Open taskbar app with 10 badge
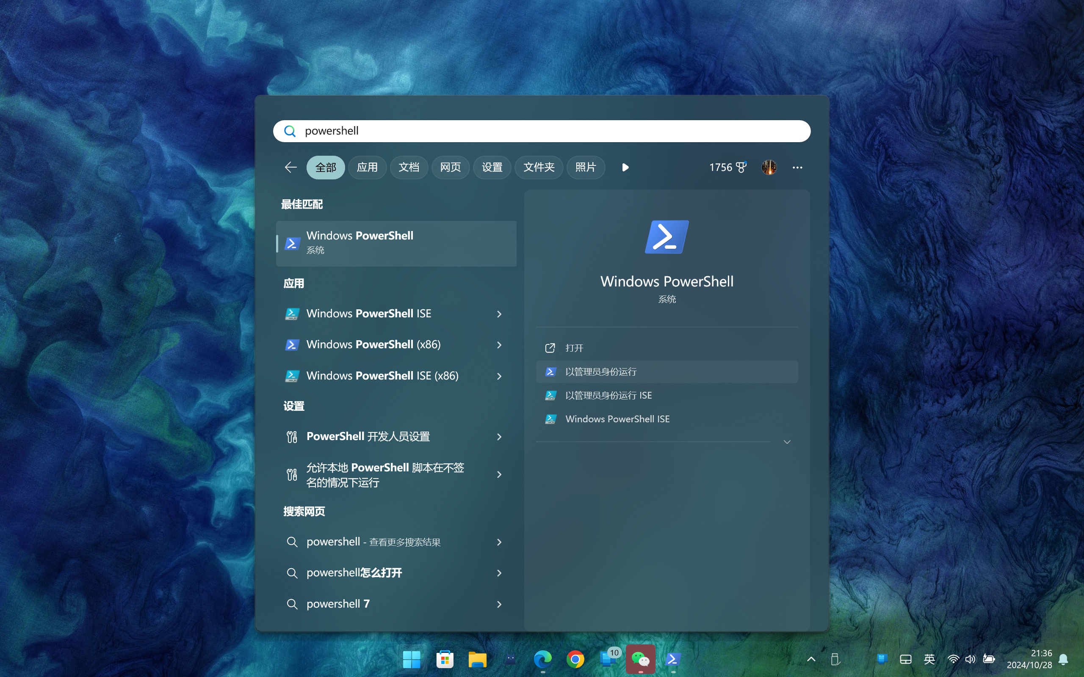This screenshot has width=1084, height=677. coord(608,659)
